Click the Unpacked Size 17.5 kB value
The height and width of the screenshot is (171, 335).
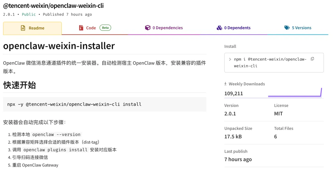(x=233, y=137)
